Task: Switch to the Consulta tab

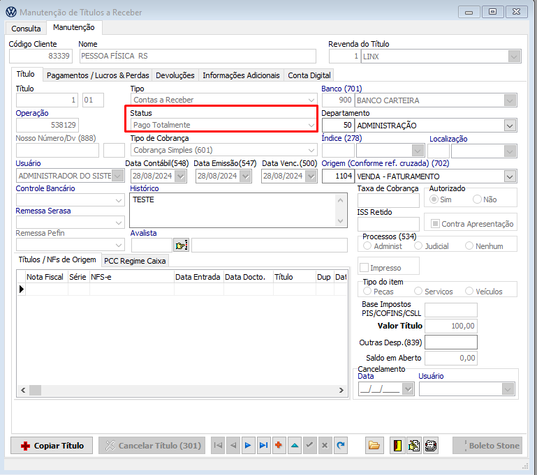Action: point(26,29)
